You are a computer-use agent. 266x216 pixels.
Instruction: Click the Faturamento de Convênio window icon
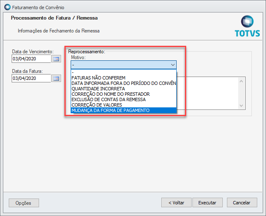pyautogui.click(x=7, y=7)
